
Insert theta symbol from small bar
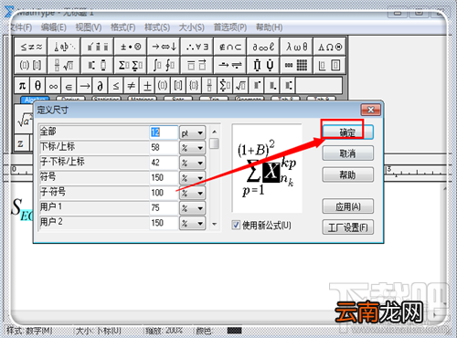coord(37,86)
